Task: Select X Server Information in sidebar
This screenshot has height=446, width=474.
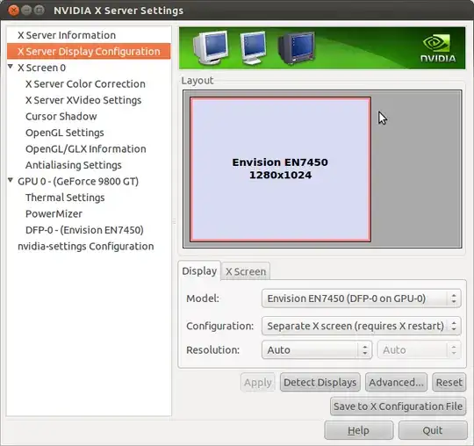Action: 67,35
